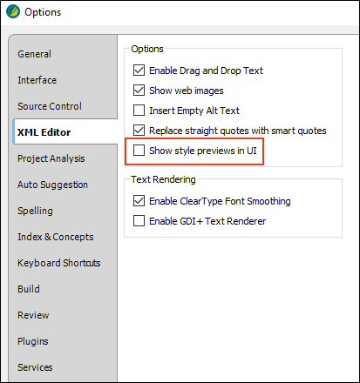Open the Plugins tab
This screenshot has width=360, height=383.
pyautogui.click(x=33, y=341)
